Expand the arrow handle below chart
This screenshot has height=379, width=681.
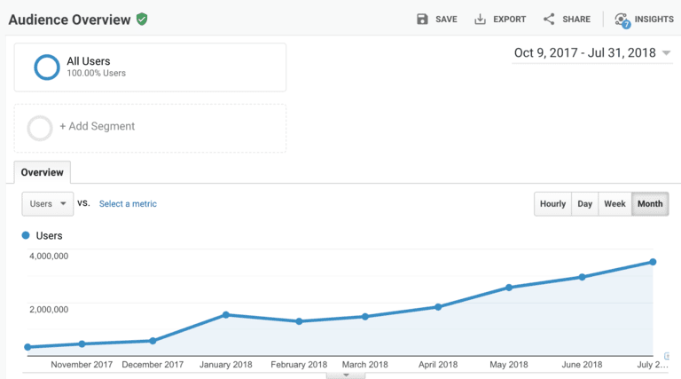pyautogui.click(x=347, y=375)
